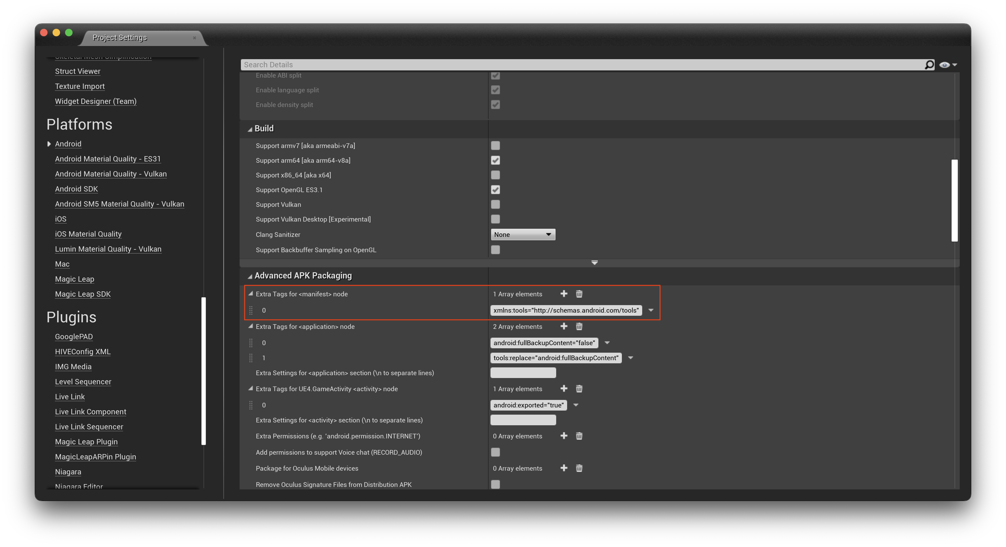
Task: Uncheck Support arm64 checkbox
Action: [495, 160]
